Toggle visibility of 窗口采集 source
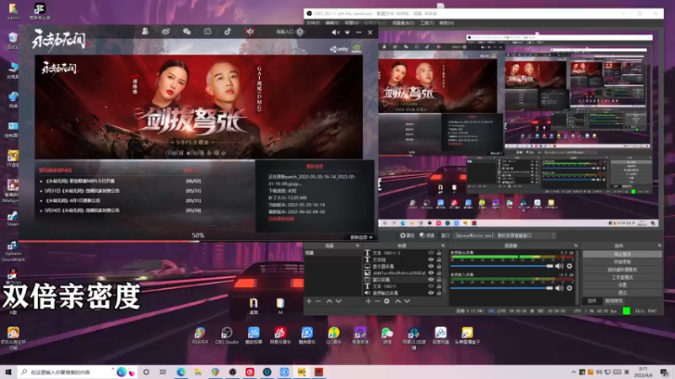The image size is (675, 379). [431, 280]
